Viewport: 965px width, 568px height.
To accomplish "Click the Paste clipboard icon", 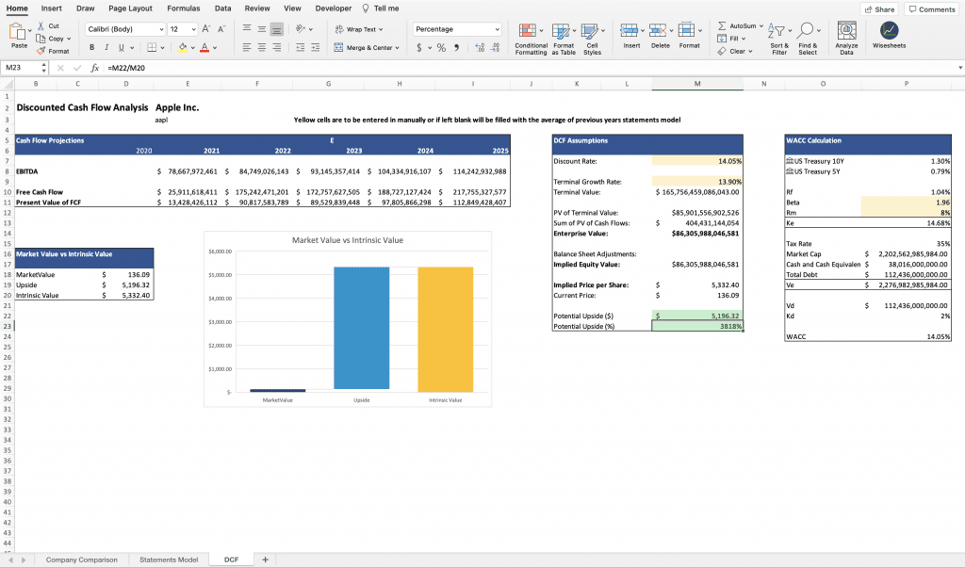I will pos(18,32).
